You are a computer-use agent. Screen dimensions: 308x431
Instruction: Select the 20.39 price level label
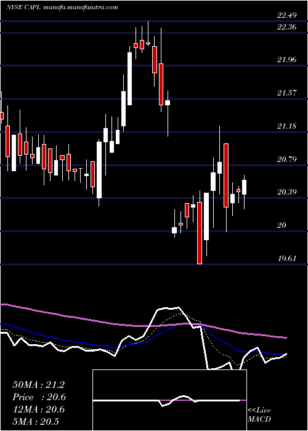287,192
